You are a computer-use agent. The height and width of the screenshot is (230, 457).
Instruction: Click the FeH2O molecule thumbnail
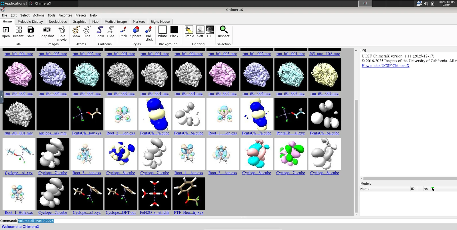155,194
